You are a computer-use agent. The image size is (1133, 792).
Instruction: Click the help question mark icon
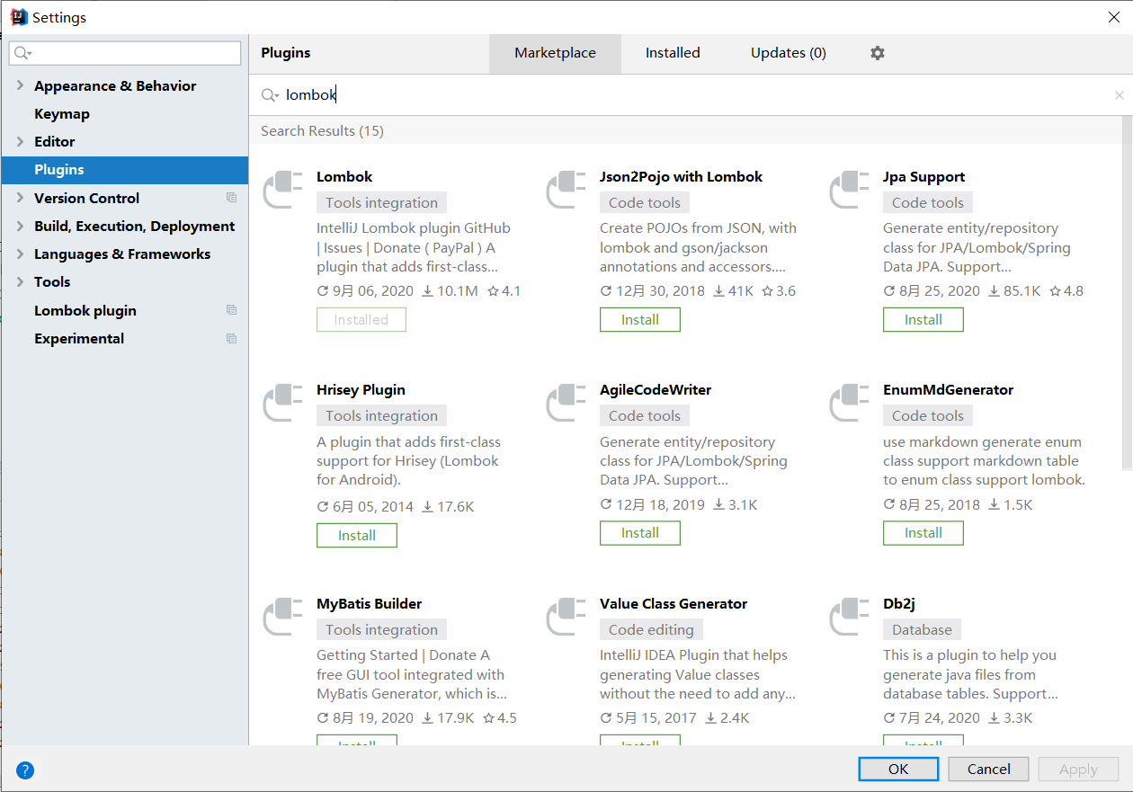(25, 770)
